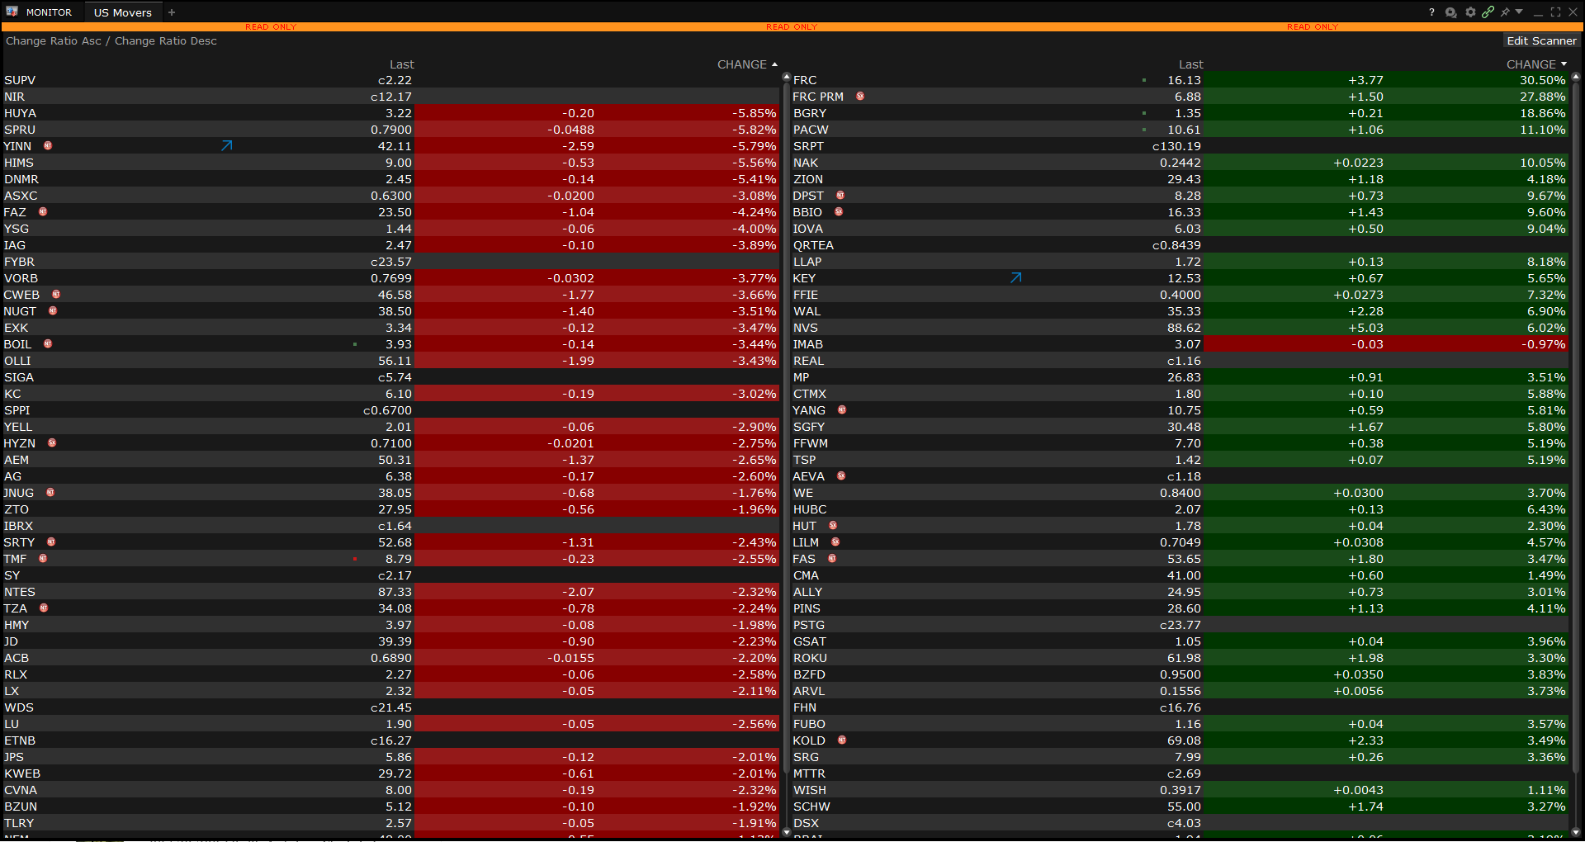Click red info badge next to BOIL

tap(48, 343)
